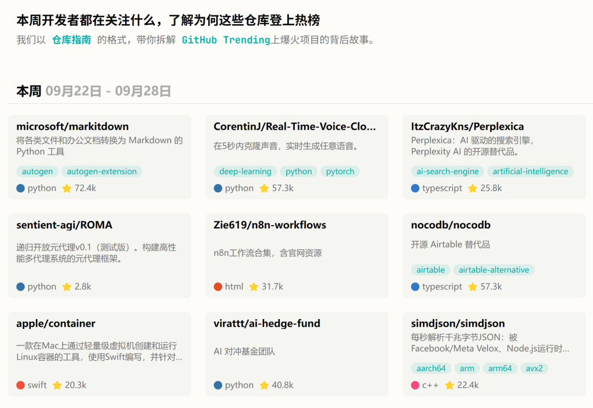The width and height of the screenshot is (593, 408).
Task: Click description n8n工作流合集，含官网资源
Action: (x=268, y=253)
